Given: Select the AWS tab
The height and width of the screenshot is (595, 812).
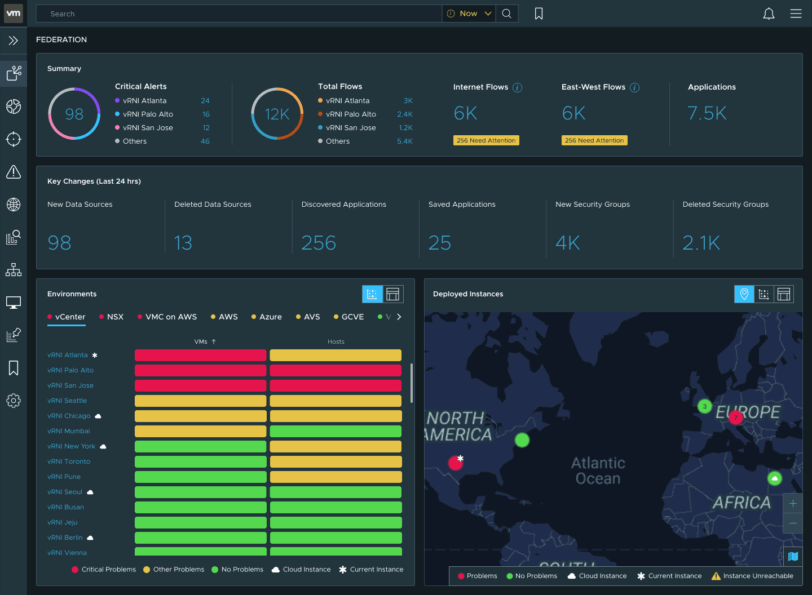Looking at the screenshot, I should click(x=224, y=317).
